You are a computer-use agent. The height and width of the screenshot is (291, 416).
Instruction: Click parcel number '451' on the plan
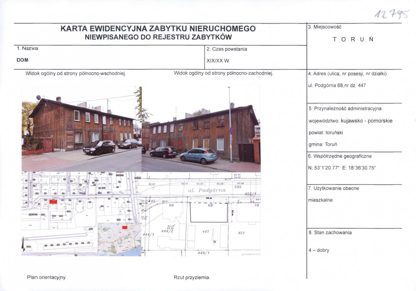point(241,233)
